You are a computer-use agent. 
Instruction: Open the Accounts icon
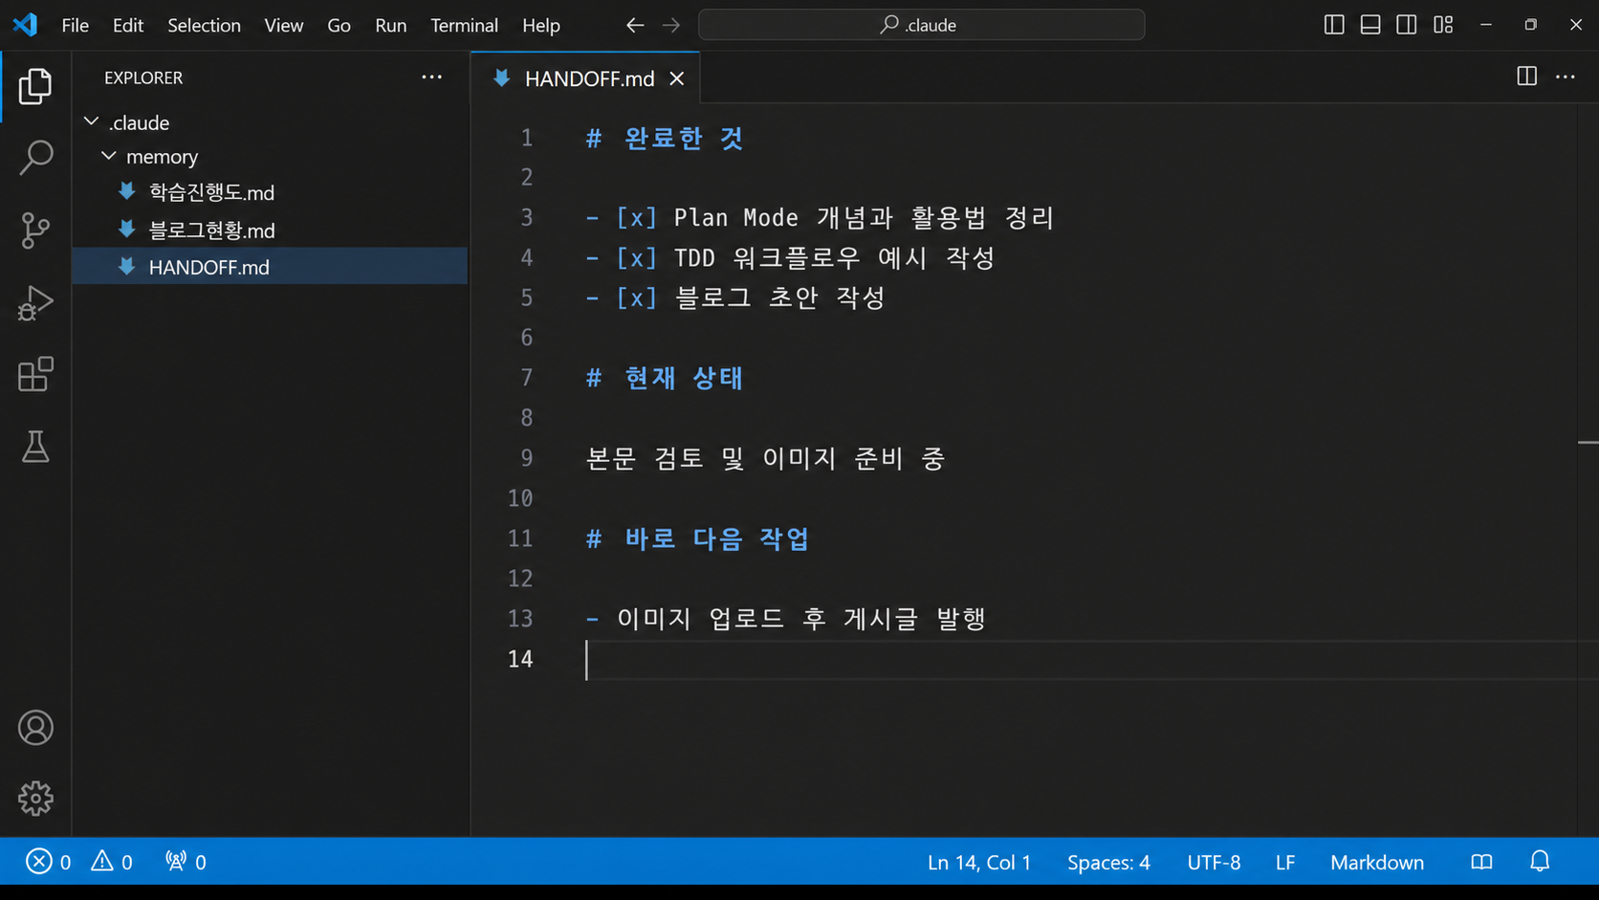[x=35, y=728]
